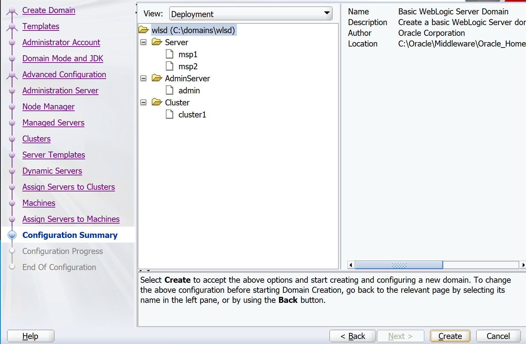Click the AdminServer folder icon

tap(157, 78)
